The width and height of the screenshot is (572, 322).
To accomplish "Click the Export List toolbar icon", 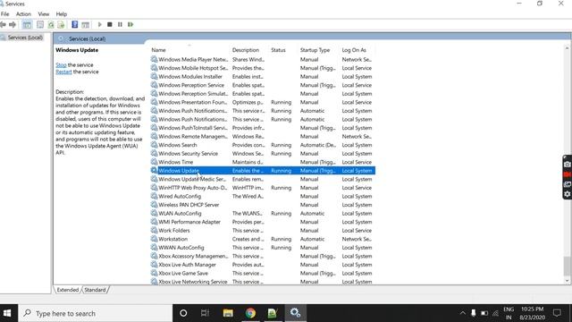I will (x=61, y=24).
